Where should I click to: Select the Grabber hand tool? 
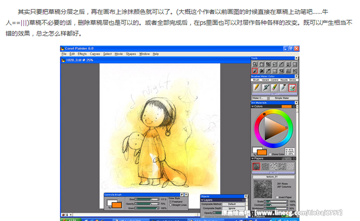(261, 64)
